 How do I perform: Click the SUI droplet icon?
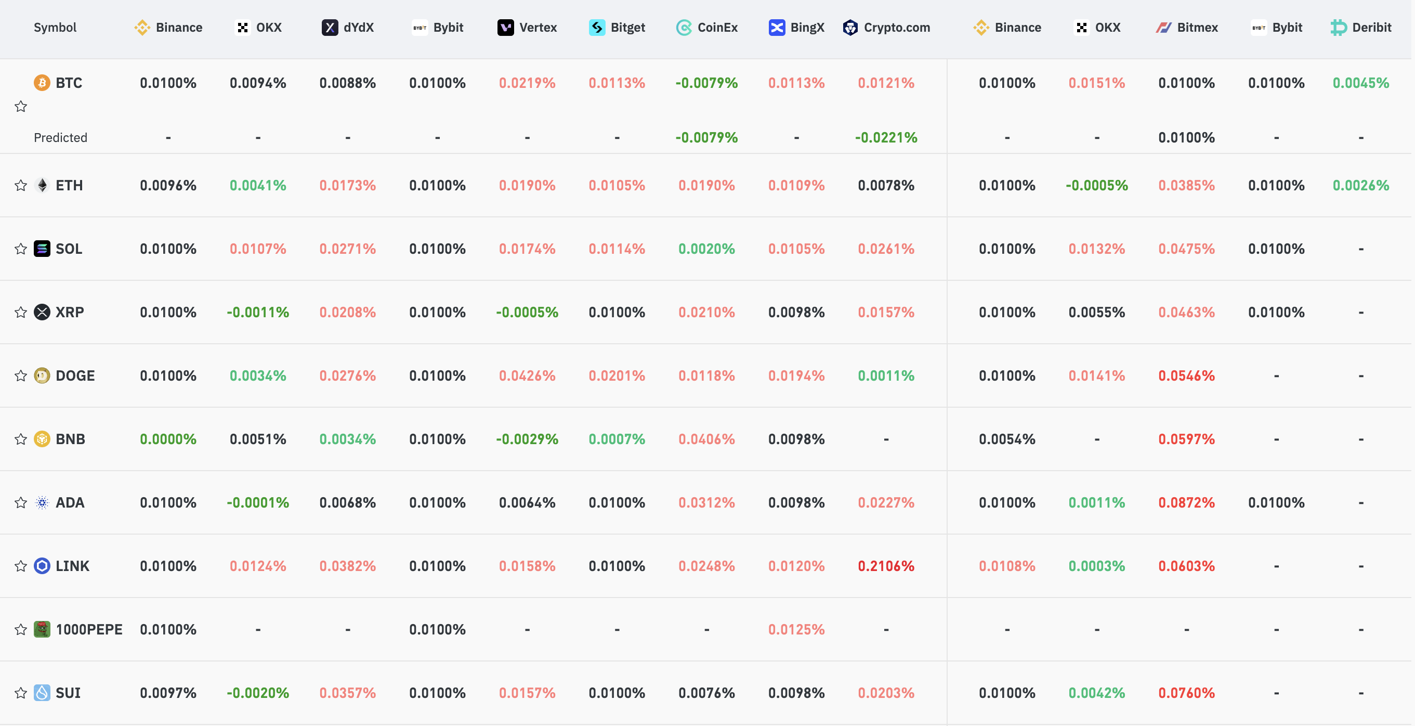pos(42,693)
